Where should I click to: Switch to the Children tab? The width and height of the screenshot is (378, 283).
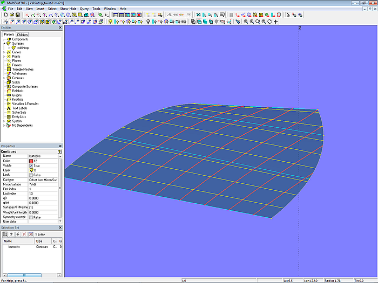tap(22, 34)
